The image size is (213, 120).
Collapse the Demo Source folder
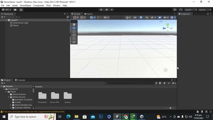tap(8, 97)
